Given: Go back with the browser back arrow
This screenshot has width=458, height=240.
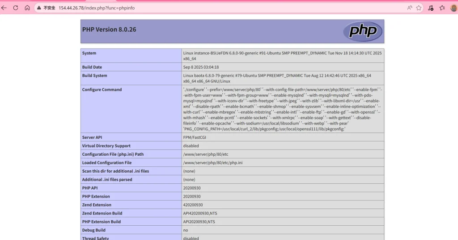Looking at the screenshot, I should pos(4,8).
